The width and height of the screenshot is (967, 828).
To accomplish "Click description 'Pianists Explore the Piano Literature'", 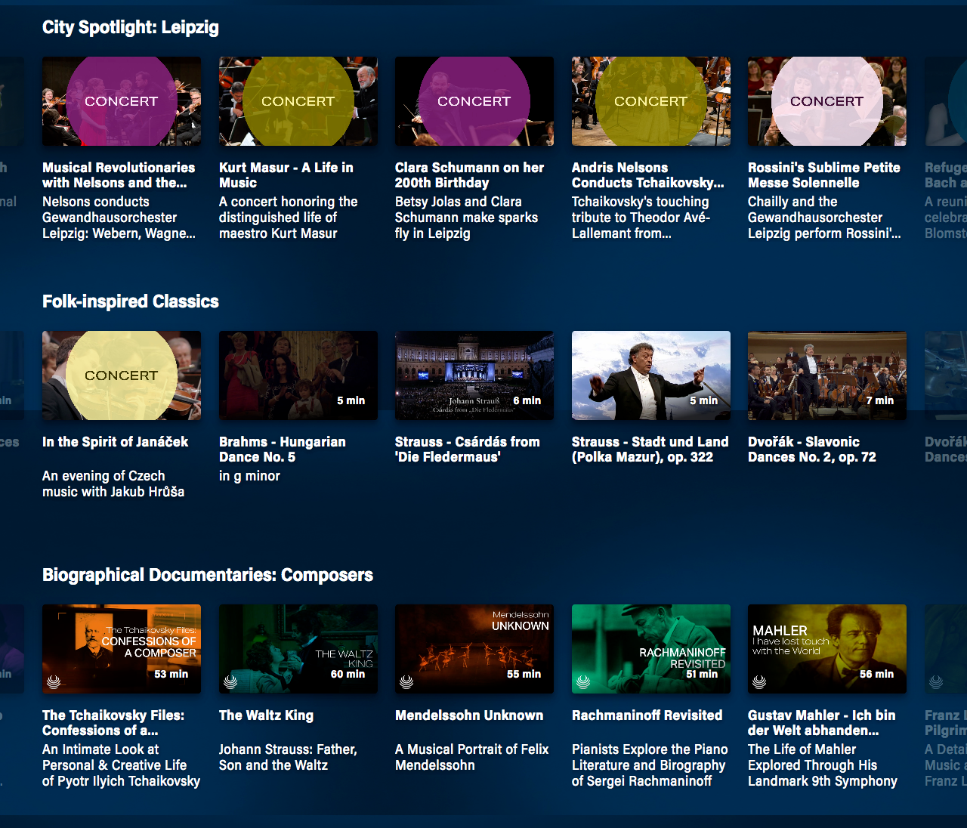I will pos(650,765).
